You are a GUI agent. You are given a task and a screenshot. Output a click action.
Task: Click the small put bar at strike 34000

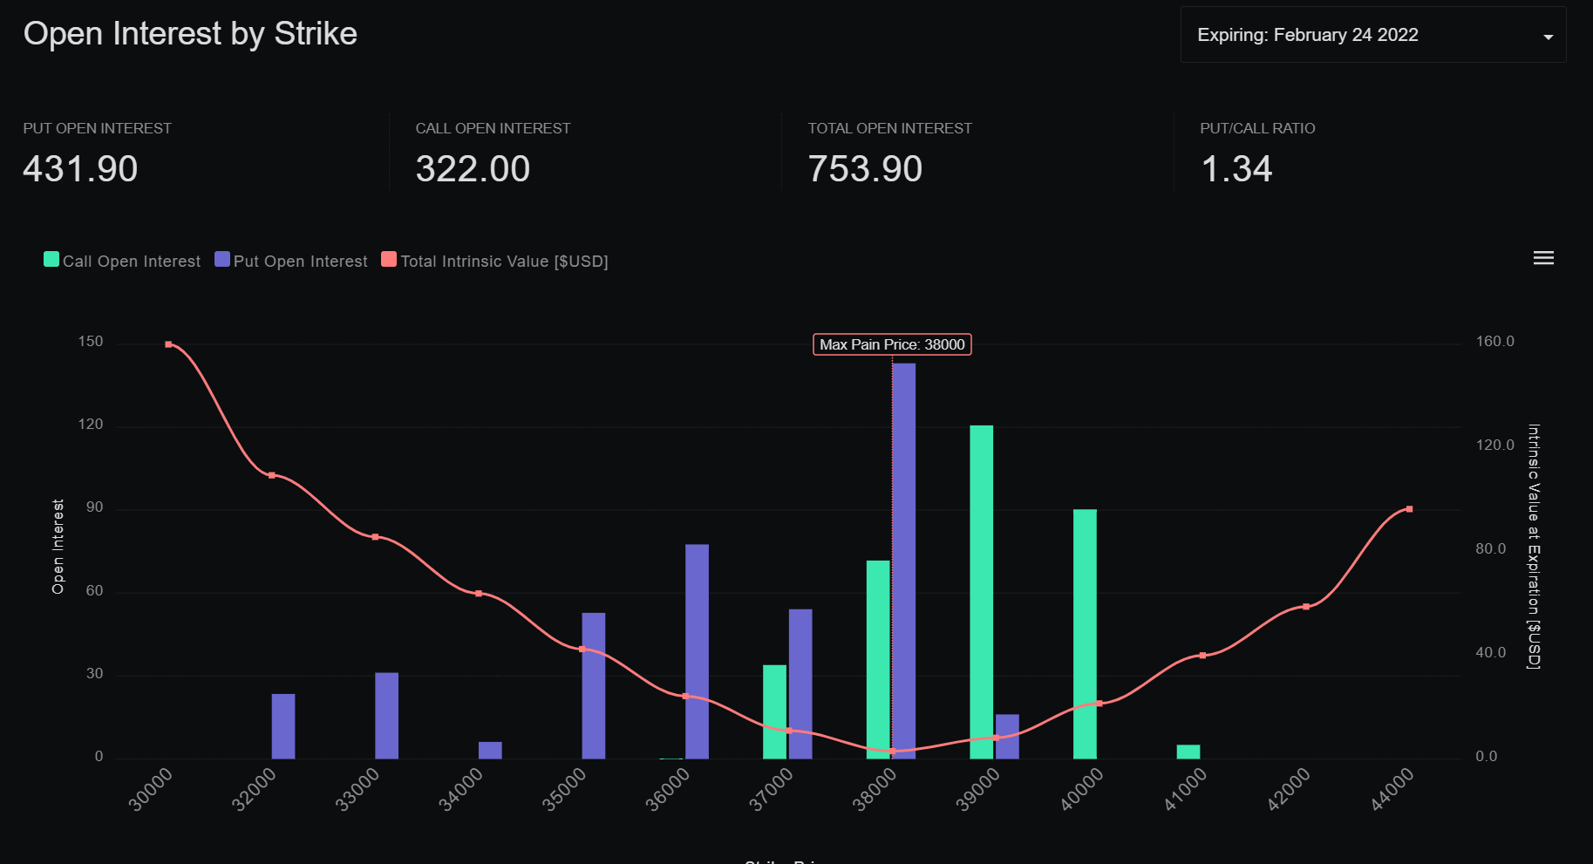[x=490, y=750]
